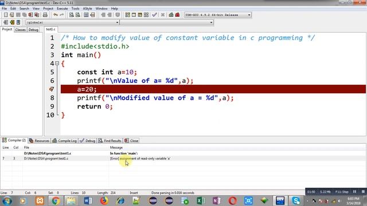This screenshot has width=367, height=206.
Task: Open Firefox from the taskbar
Action: [x=104, y=201]
